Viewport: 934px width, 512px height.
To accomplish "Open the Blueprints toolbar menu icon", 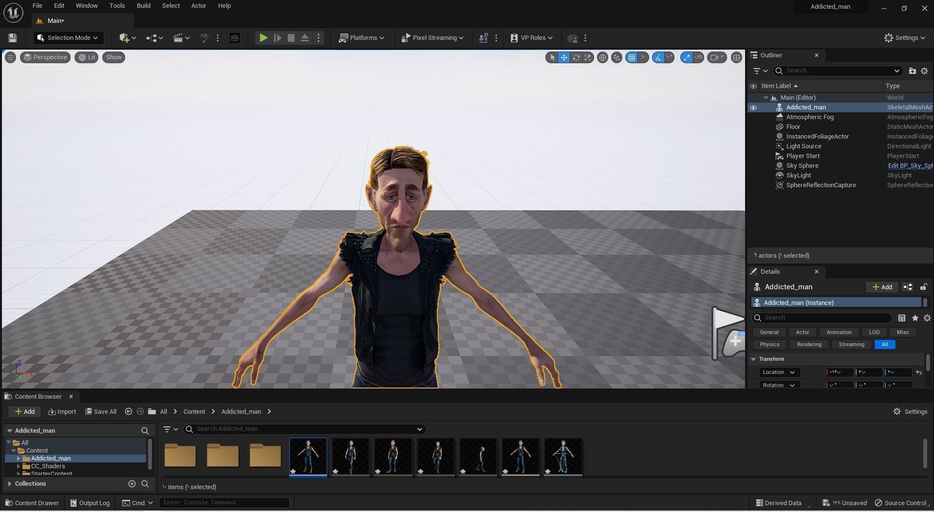I will click(x=154, y=38).
